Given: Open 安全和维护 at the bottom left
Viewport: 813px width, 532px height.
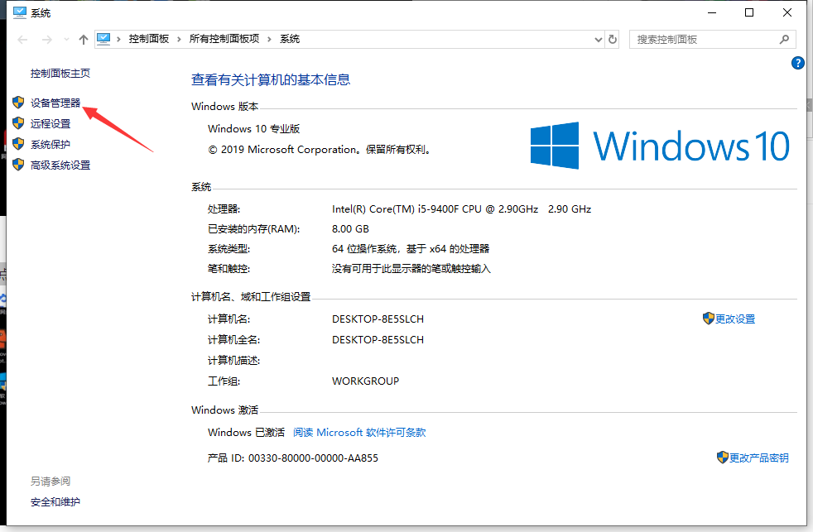Looking at the screenshot, I should (54, 501).
